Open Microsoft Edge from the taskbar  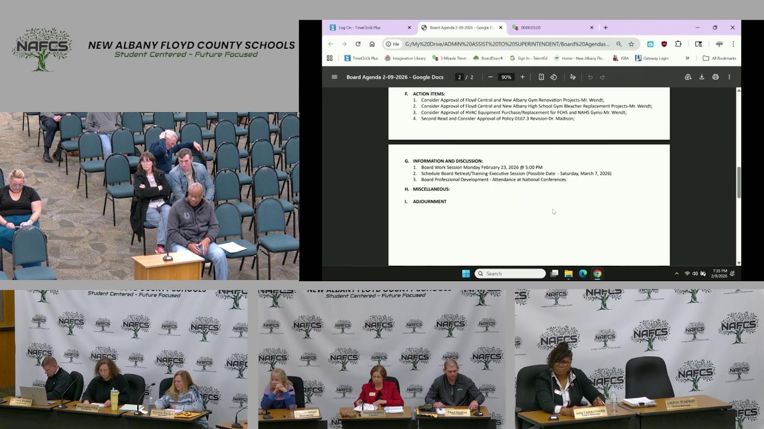coord(583,273)
